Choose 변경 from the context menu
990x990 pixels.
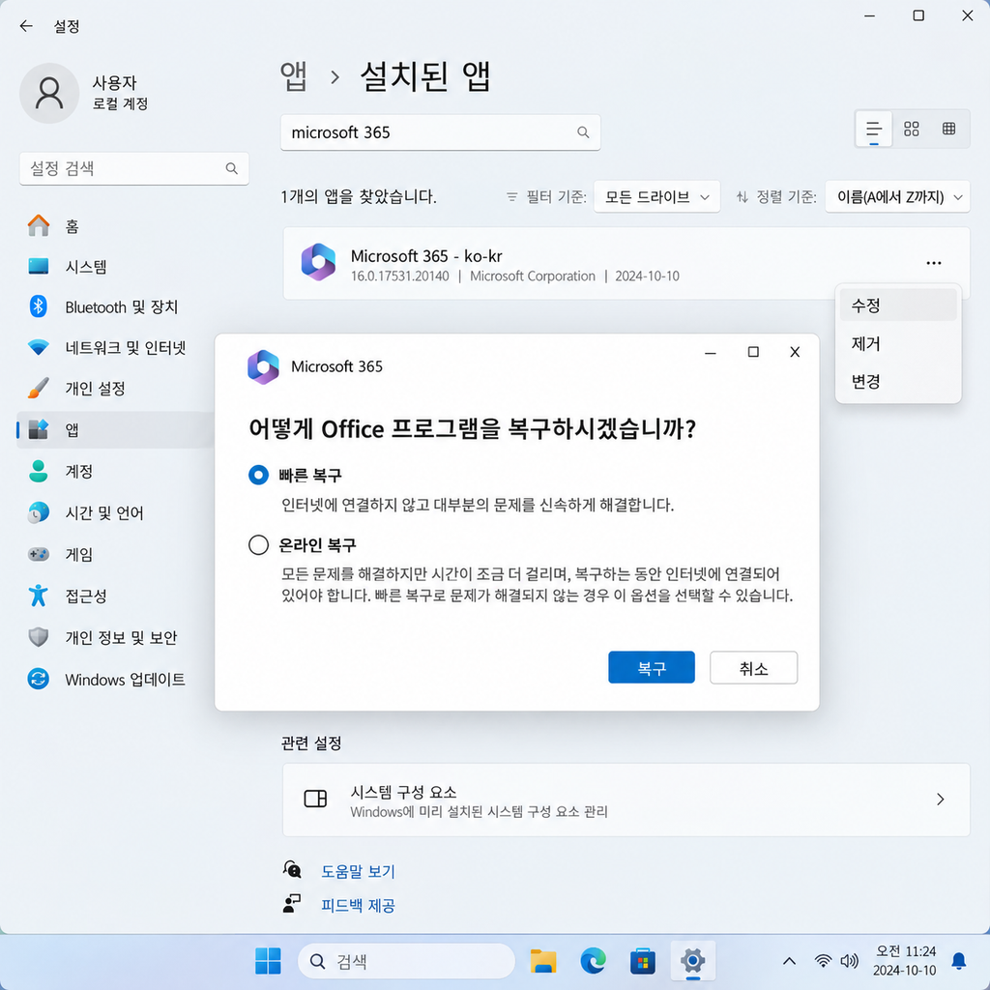(898, 381)
